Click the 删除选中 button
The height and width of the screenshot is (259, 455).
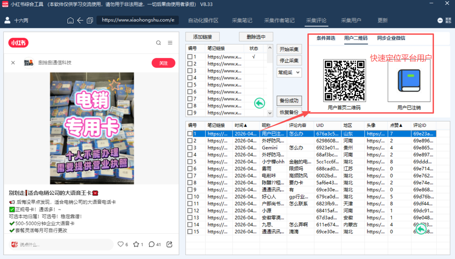click(256, 37)
